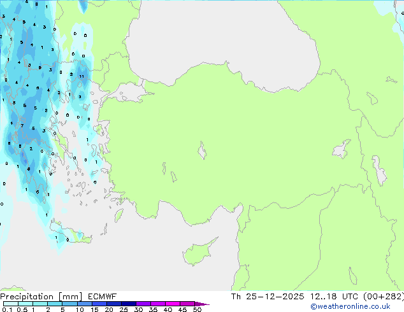
Task: Click the 'Precipitation' title word
Action: (27, 297)
